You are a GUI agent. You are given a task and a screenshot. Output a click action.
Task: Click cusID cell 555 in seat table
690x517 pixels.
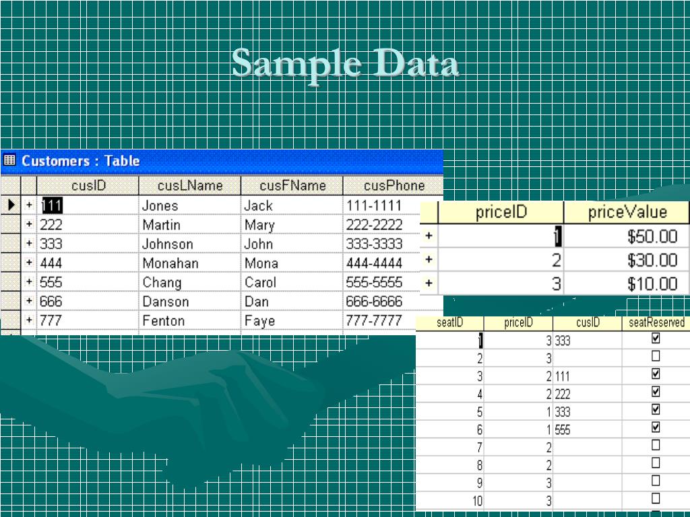tap(588, 429)
